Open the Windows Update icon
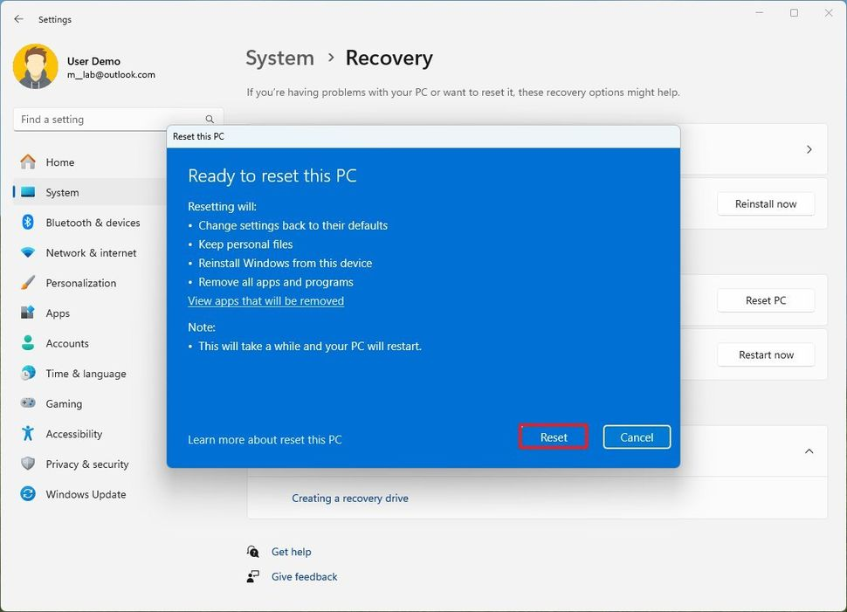This screenshot has height=612, width=847. [x=28, y=494]
